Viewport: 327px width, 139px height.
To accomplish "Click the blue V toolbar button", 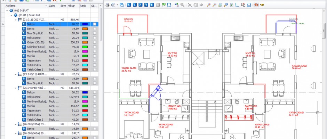I will click(x=146, y=5).
